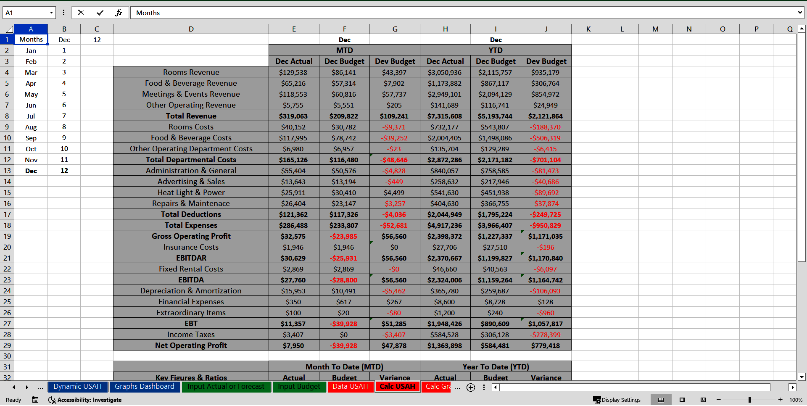Open the formula bar options dots
807x406 pixels.
[x=63, y=13]
